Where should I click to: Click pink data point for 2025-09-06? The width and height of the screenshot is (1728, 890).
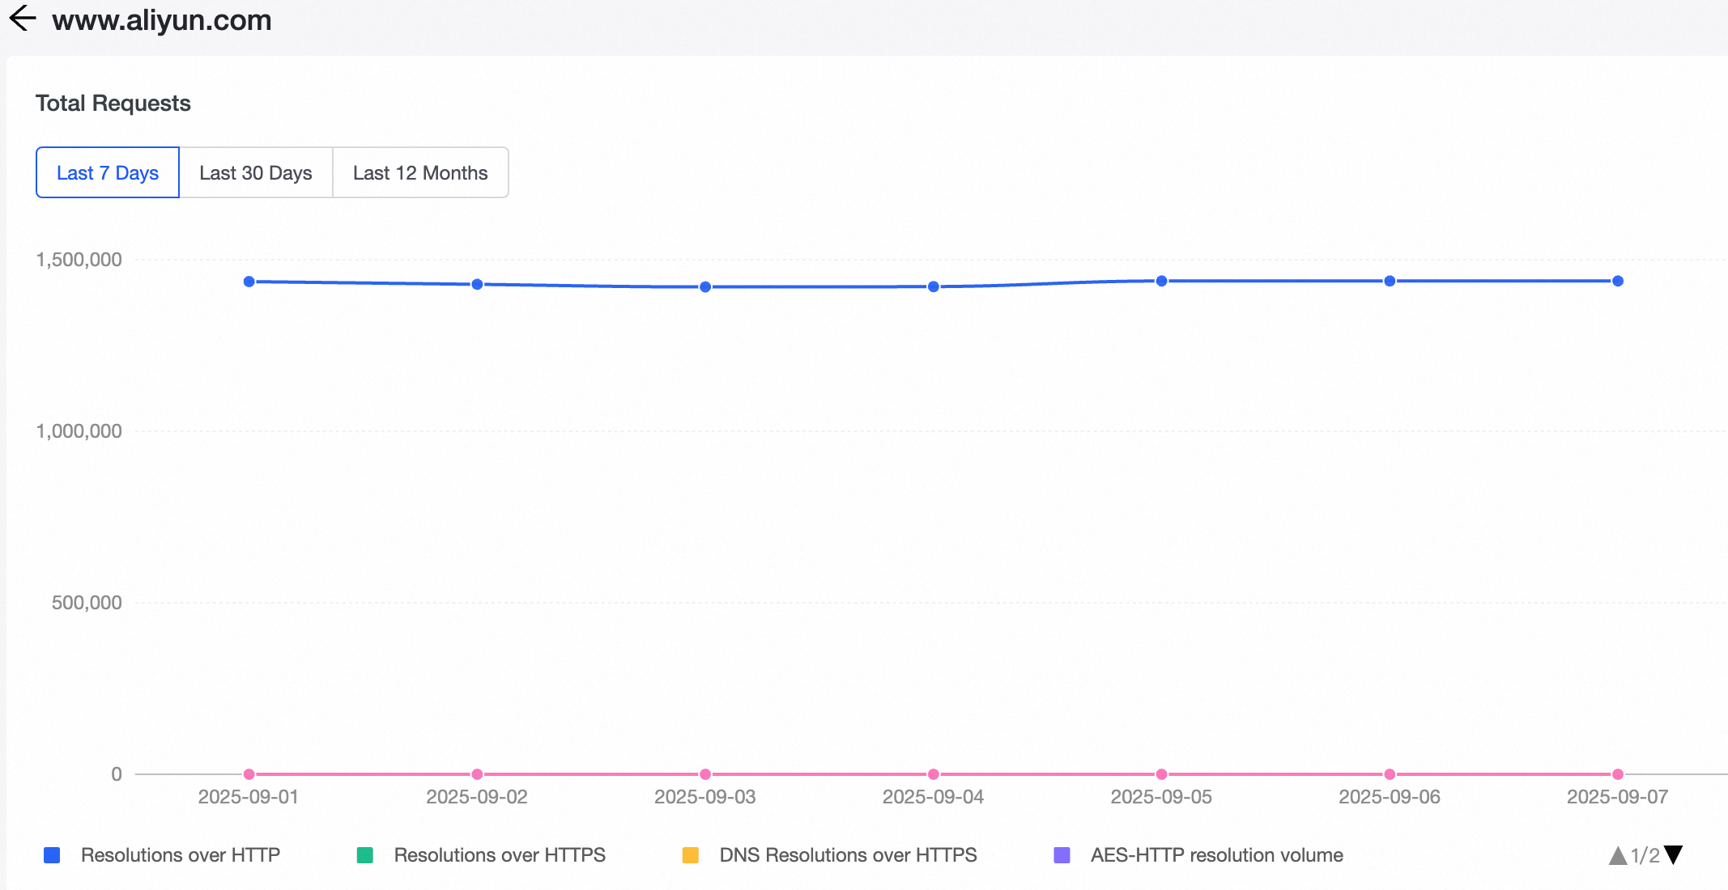tap(1390, 774)
